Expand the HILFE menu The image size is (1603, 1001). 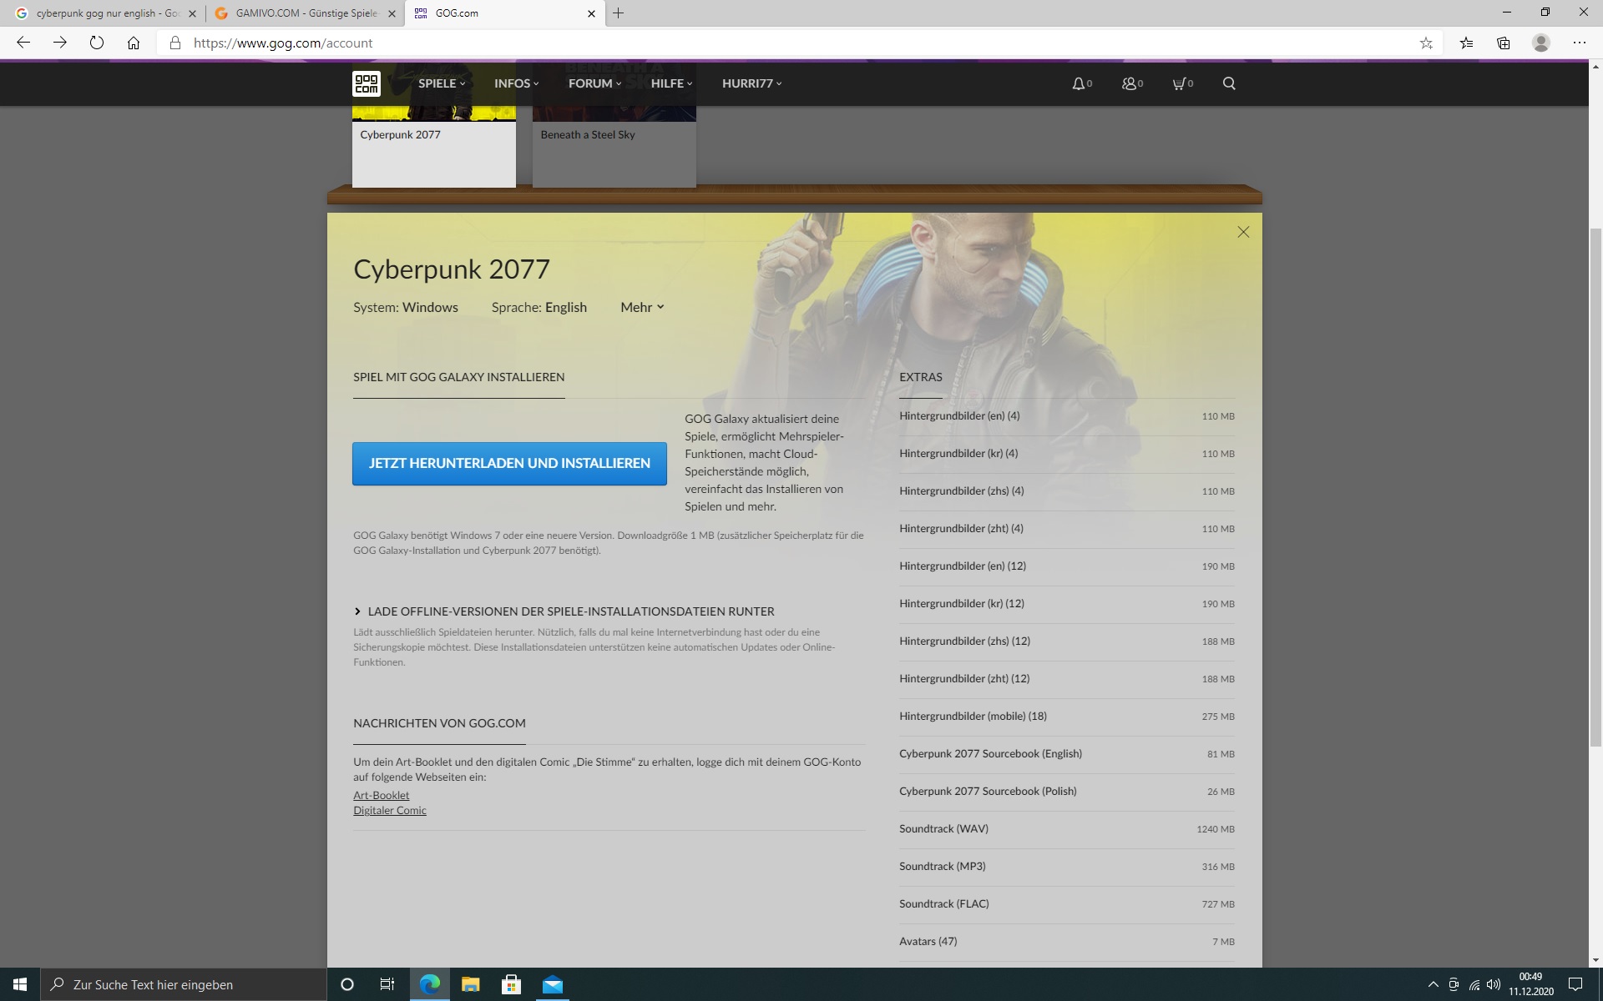click(x=671, y=83)
